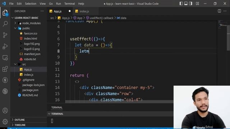Image resolution: width=230 pixels, height=129 pixels.
Task: Open the Selection menu
Action: [x=31, y=4]
